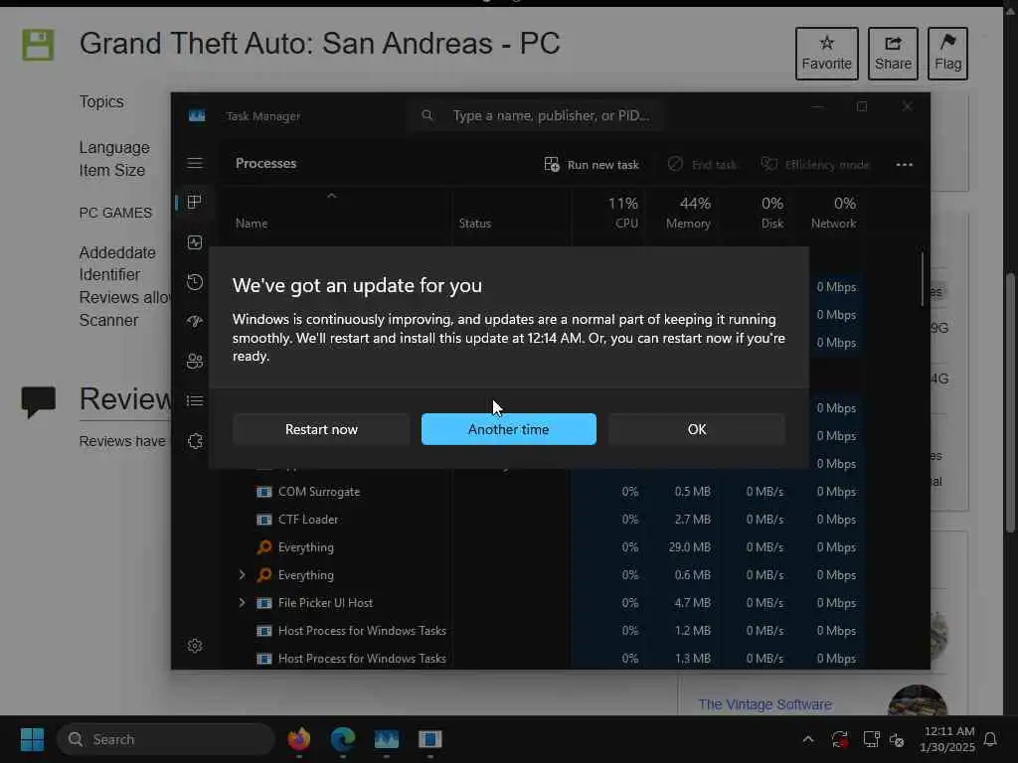Open Services puzzle icon in sidebar
The image size is (1018, 763).
[195, 441]
